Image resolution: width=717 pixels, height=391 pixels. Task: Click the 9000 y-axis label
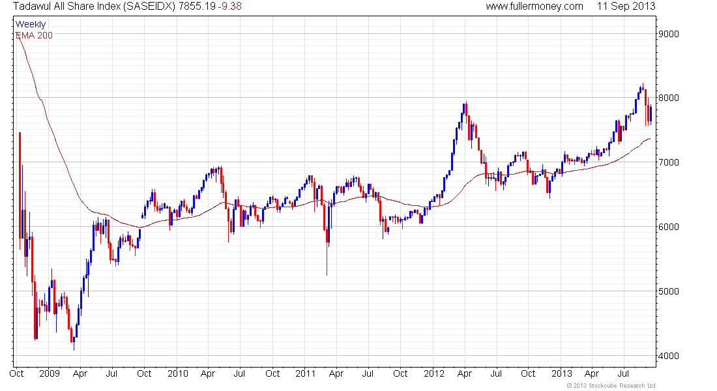click(669, 34)
